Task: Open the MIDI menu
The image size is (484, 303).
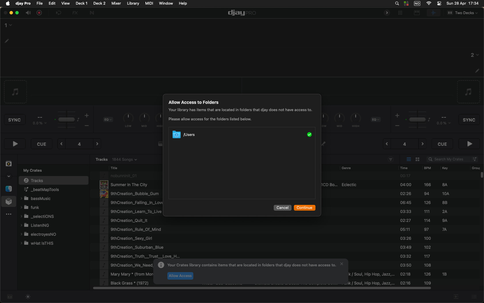Action: 149,3
